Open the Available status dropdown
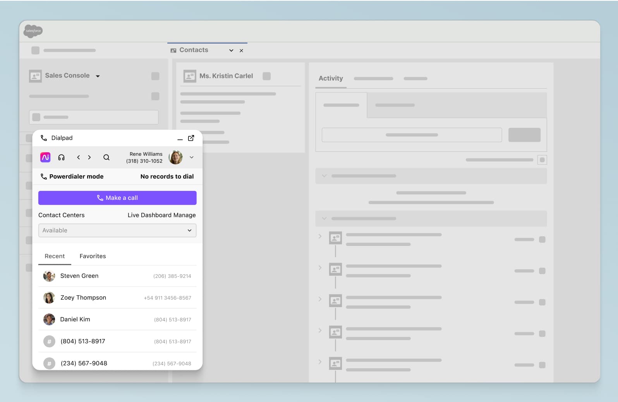This screenshot has width=618, height=402. [117, 230]
